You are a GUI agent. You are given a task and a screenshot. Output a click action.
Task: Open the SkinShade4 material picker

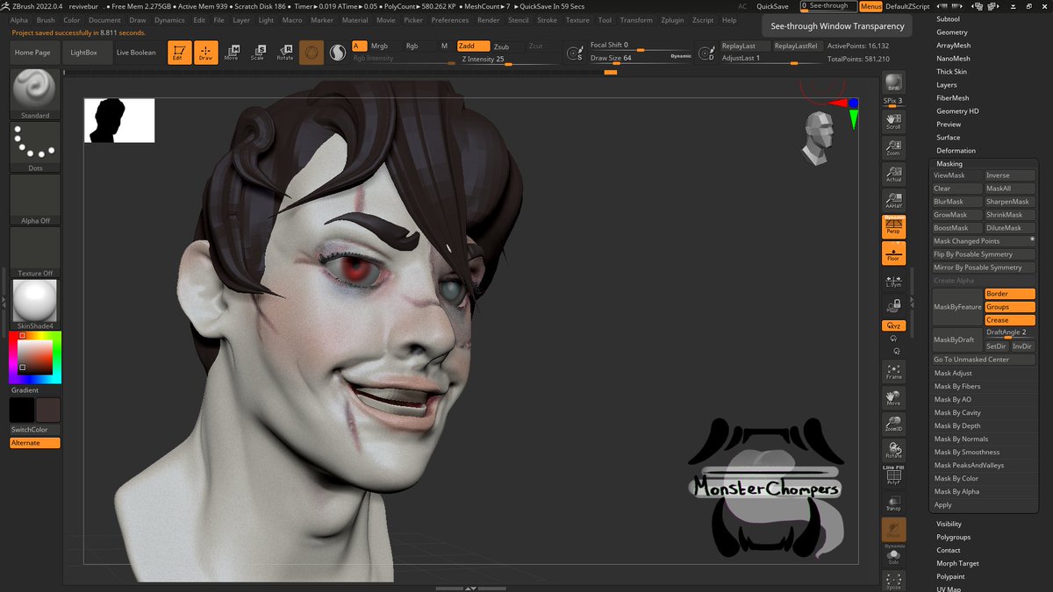click(35, 304)
